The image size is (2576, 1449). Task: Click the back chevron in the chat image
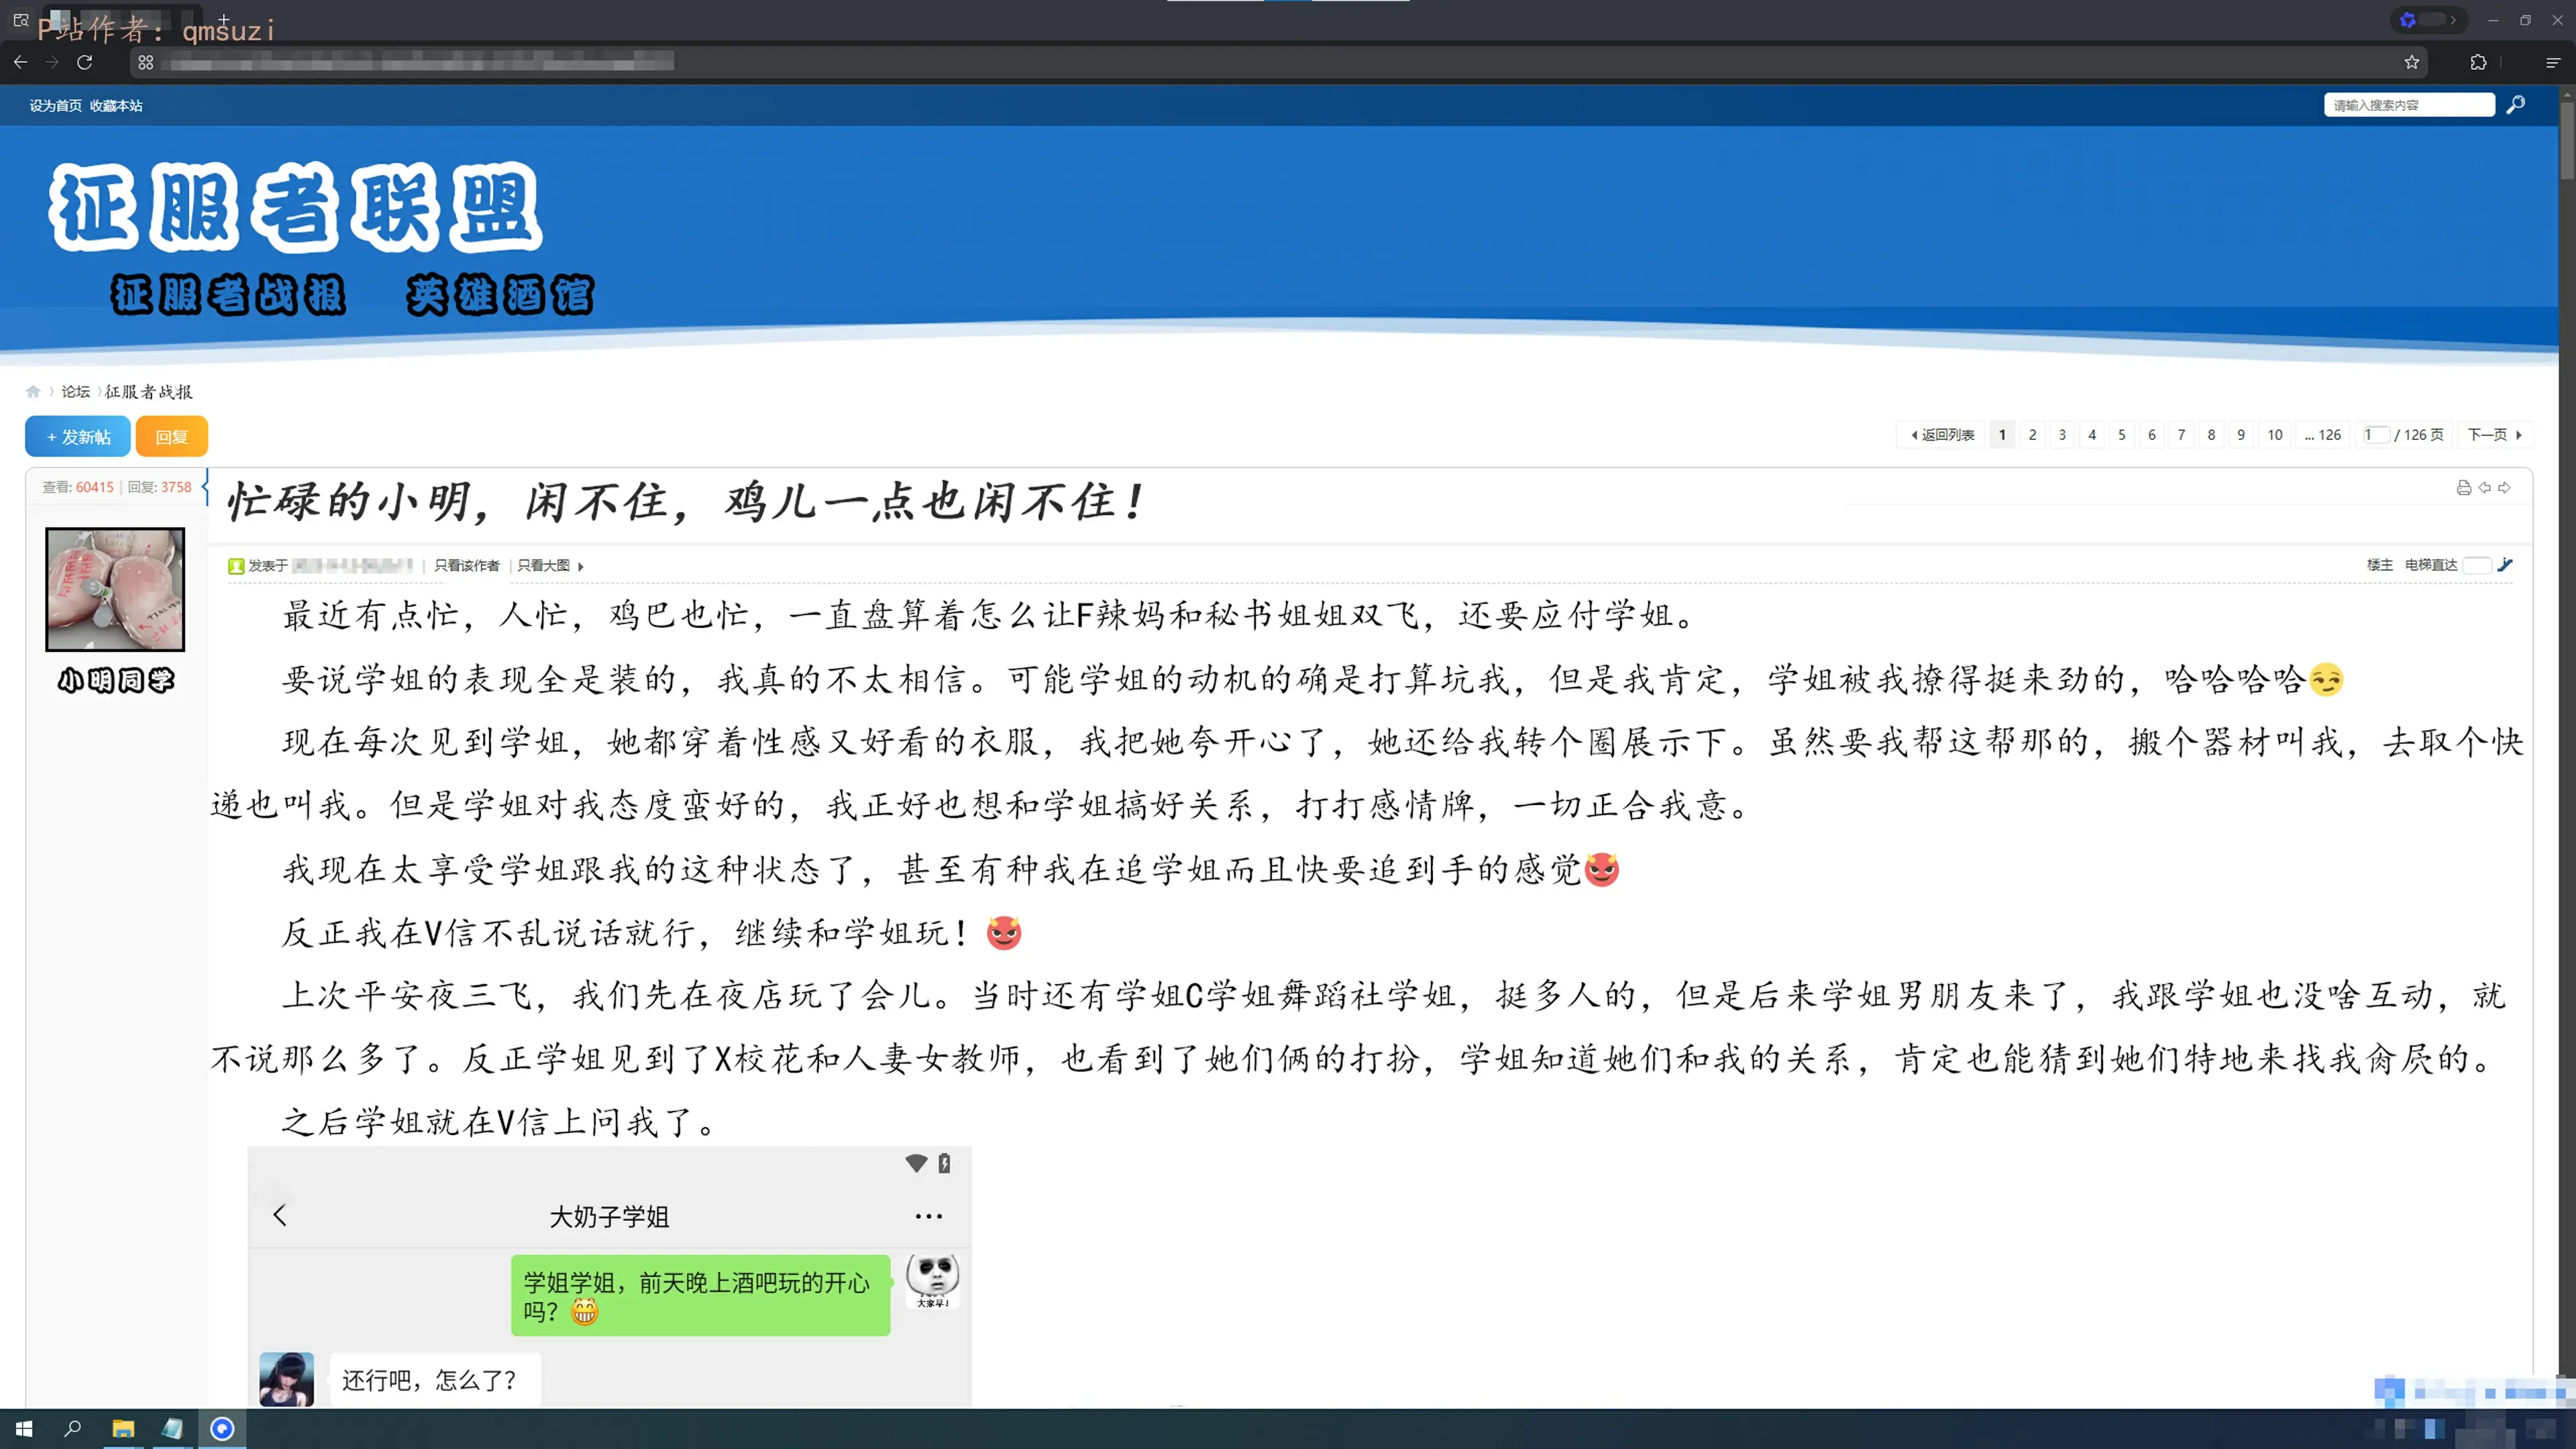point(280,1215)
